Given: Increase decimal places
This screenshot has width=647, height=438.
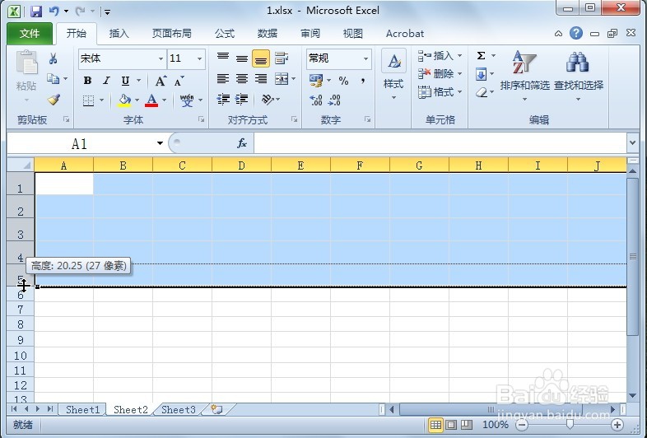Looking at the screenshot, I should (316, 100).
